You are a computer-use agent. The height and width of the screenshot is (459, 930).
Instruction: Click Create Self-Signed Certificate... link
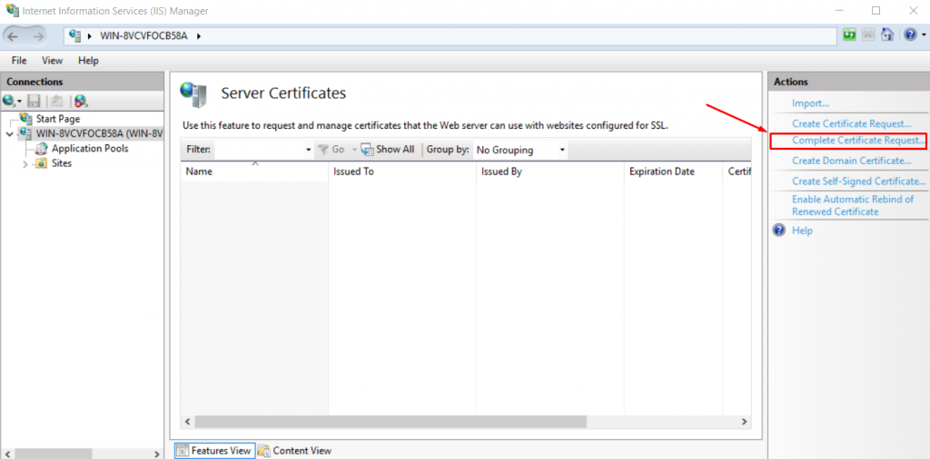click(858, 181)
